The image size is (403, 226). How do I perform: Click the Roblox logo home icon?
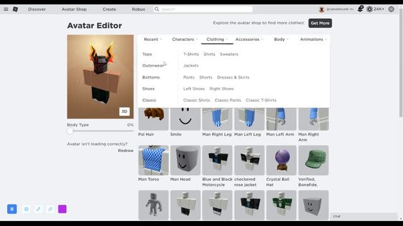[15, 9]
